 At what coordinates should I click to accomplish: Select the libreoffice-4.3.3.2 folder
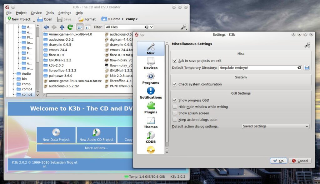pos(60,71)
